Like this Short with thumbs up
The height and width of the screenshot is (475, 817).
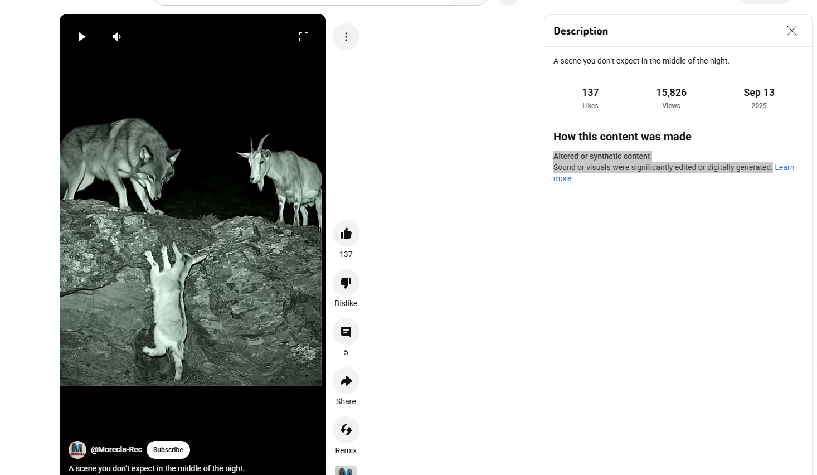pos(346,234)
